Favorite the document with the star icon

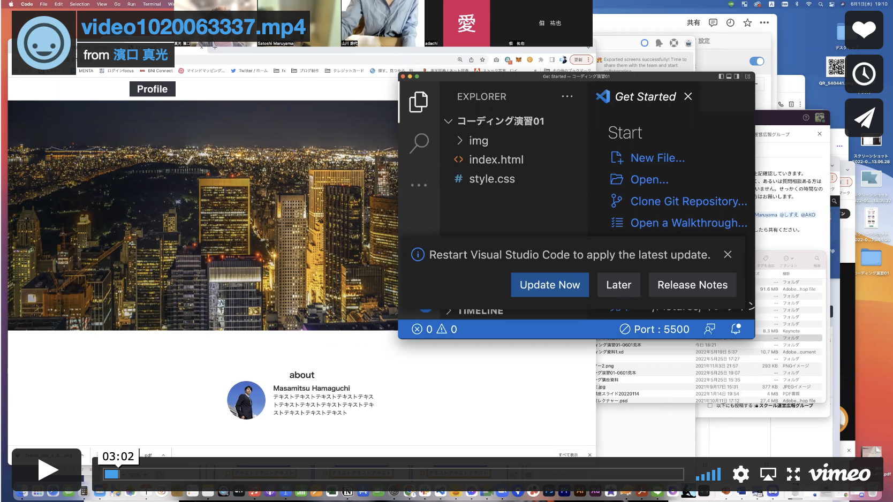click(x=747, y=22)
